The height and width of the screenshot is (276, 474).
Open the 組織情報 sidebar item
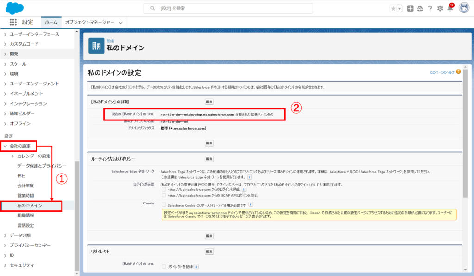click(x=26, y=216)
